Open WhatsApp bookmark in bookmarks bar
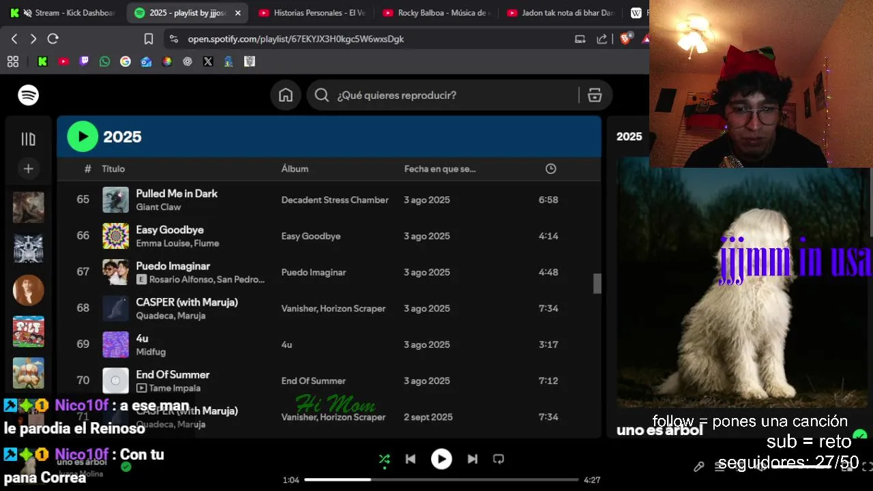 coord(104,61)
